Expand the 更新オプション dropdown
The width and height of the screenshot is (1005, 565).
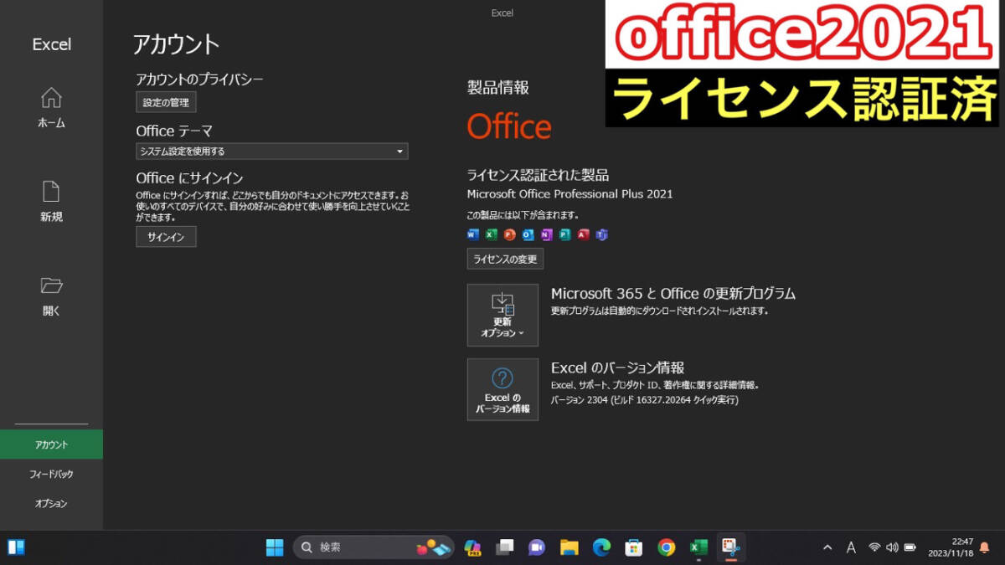coord(502,316)
